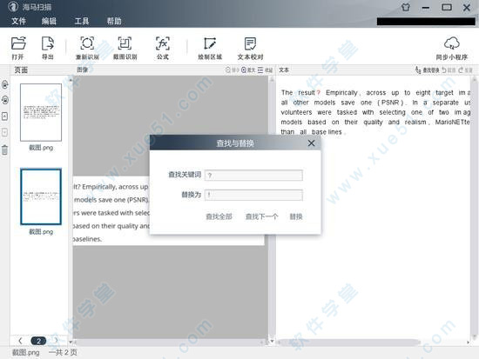Run 重新识别 re-recognition tool
The height and width of the screenshot is (359, 479).
87,47
